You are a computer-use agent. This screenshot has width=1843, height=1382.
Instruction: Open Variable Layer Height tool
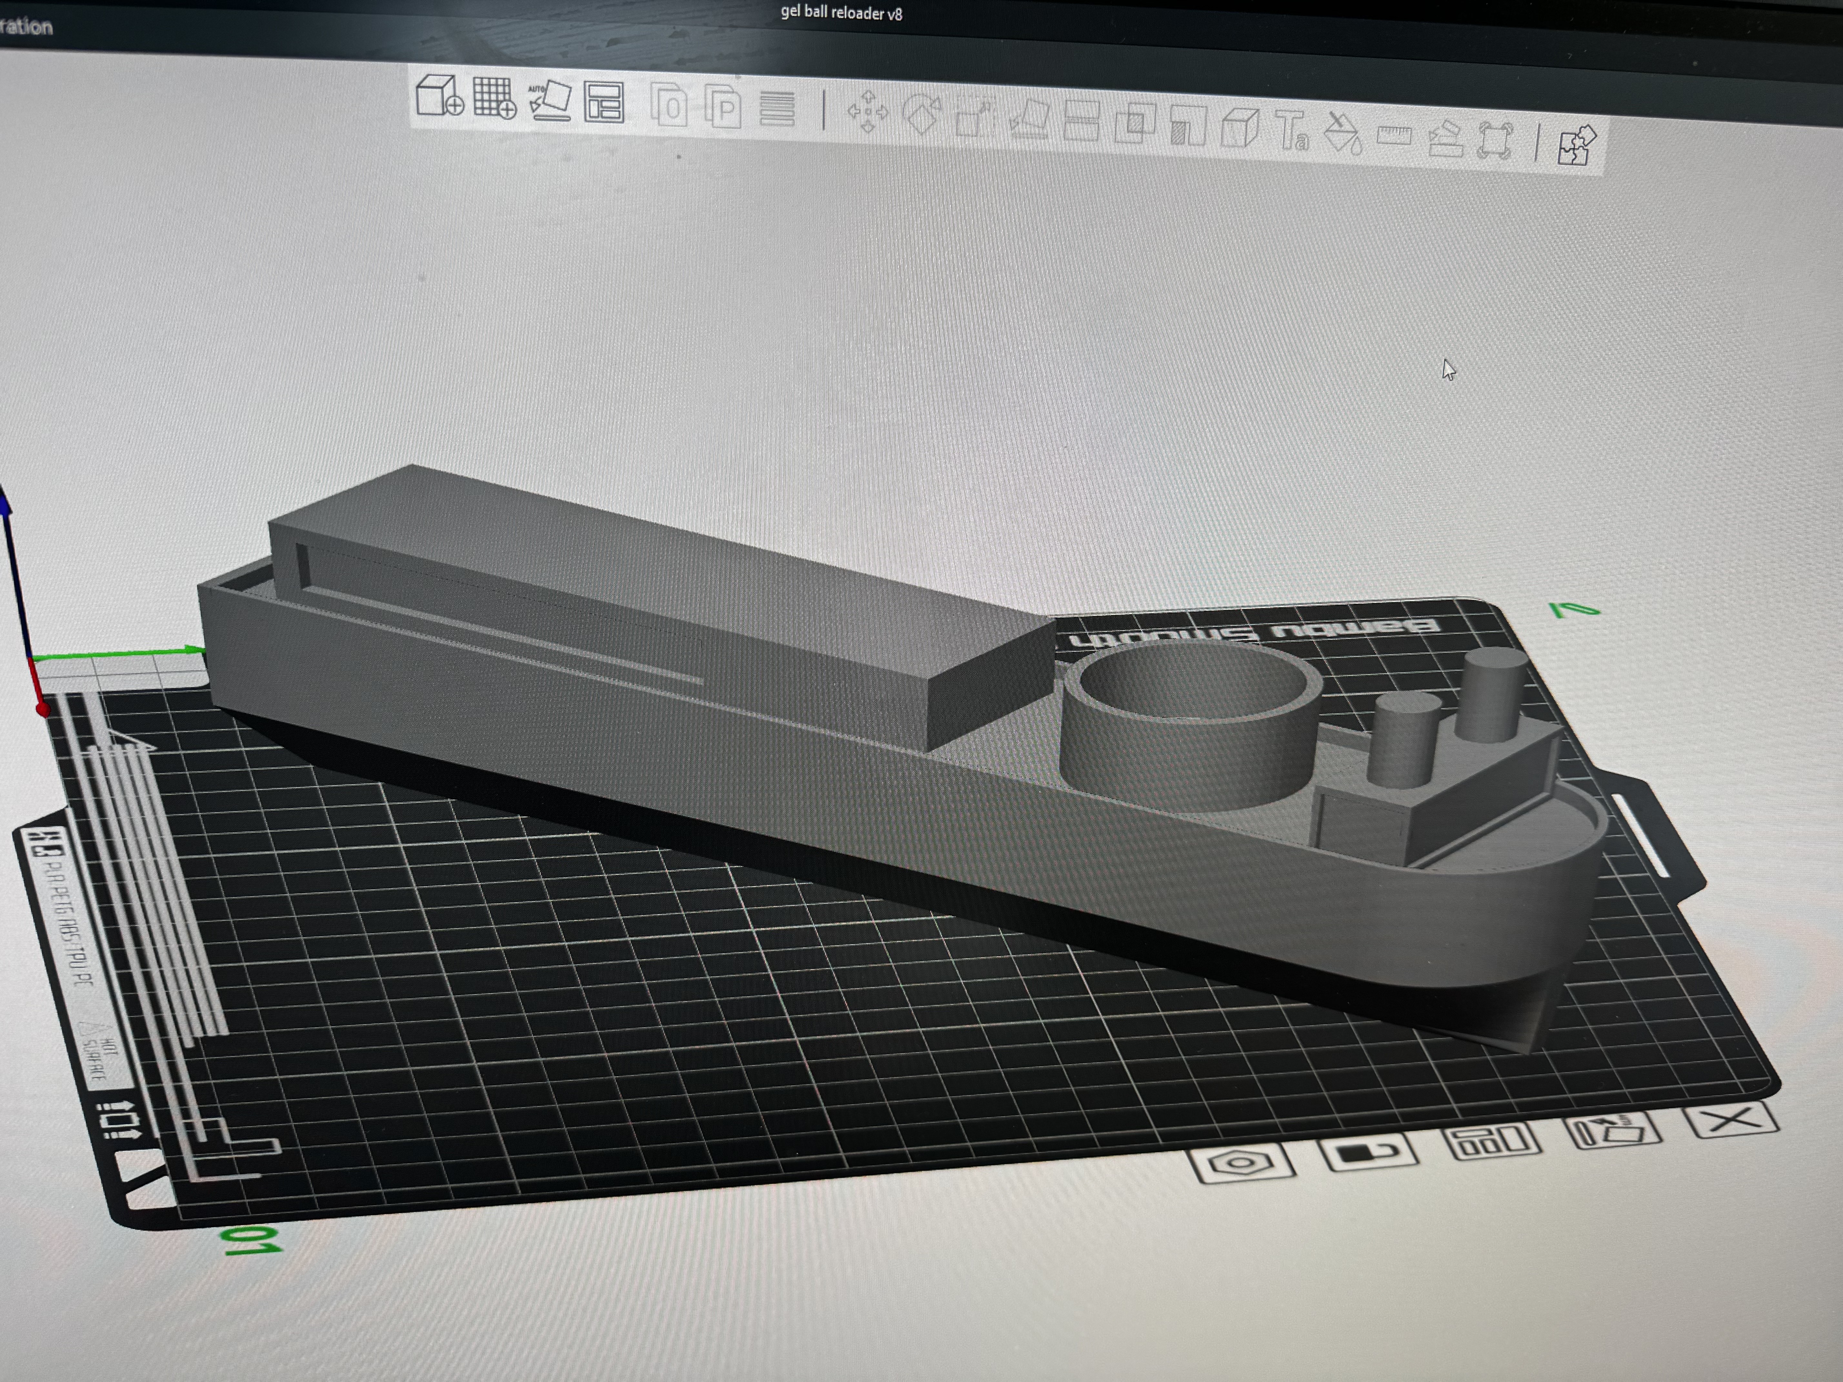tap(777, 109)
